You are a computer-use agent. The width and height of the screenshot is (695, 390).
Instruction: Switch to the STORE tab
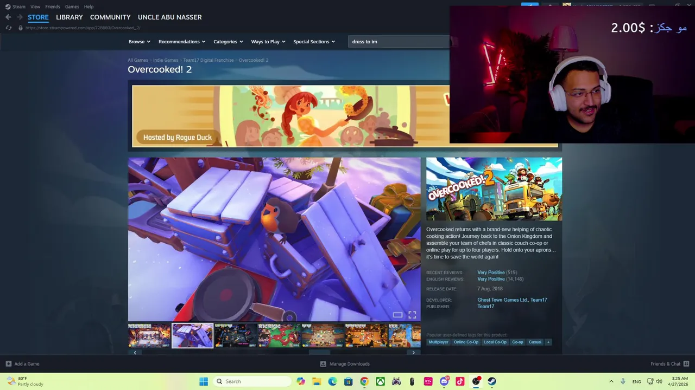38,17
